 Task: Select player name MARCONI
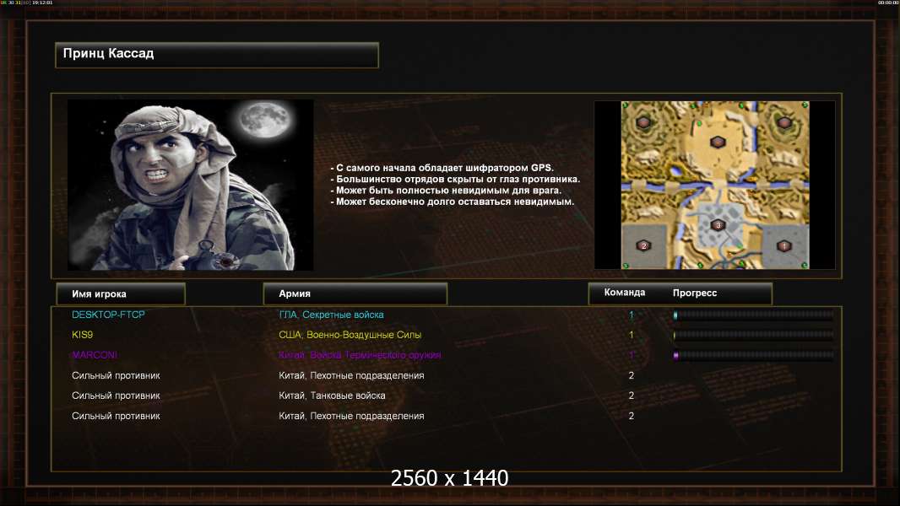pos(94,355)
